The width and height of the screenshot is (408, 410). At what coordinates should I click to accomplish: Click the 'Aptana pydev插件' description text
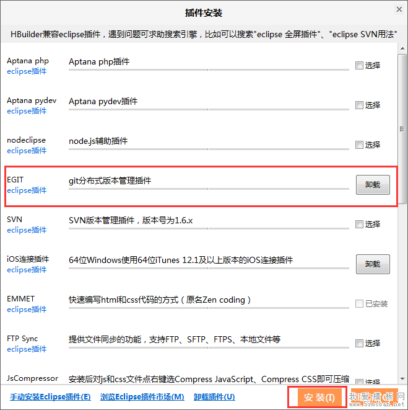coord(103,102)
